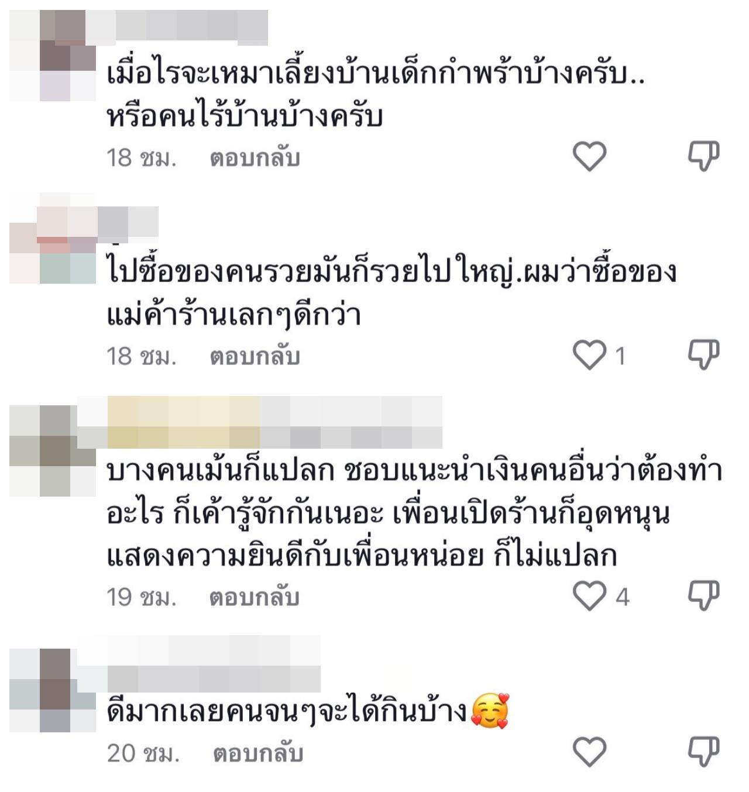Reply to the second 18 ชม. comment
749x792 pixels.
tap(255, 356)
